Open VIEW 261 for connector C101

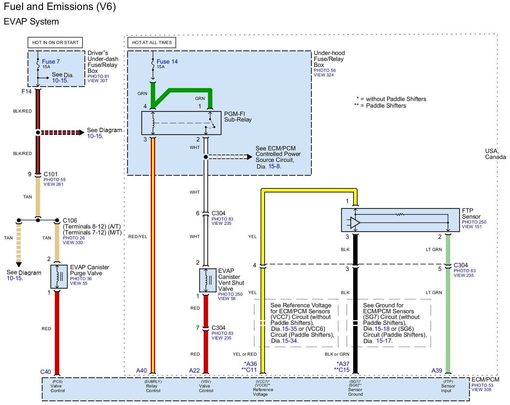pyautogui.click(x=53, y=184)
